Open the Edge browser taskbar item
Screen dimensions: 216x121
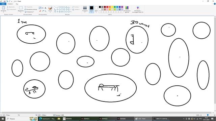tap(47, 119)
